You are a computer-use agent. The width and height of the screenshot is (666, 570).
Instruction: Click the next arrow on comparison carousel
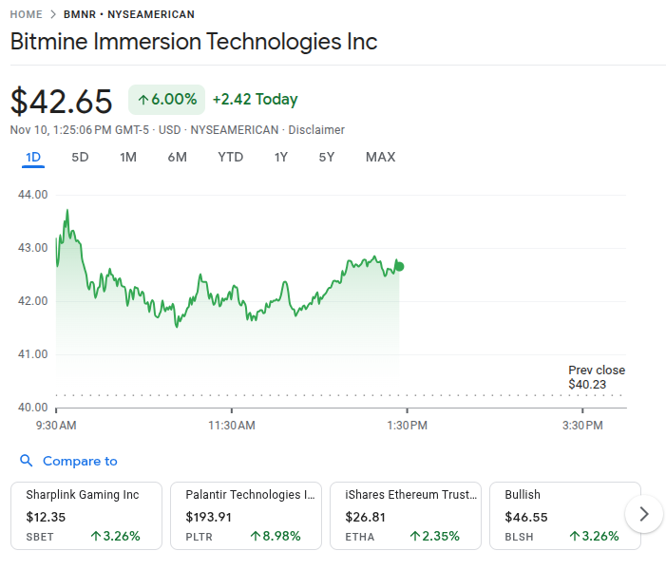(x=644, y=514)
